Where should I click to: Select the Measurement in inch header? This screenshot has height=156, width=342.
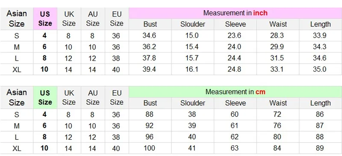(x=236, y=13)
